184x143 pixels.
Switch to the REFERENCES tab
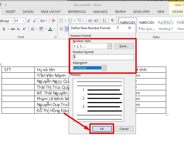tap(77, 12)
